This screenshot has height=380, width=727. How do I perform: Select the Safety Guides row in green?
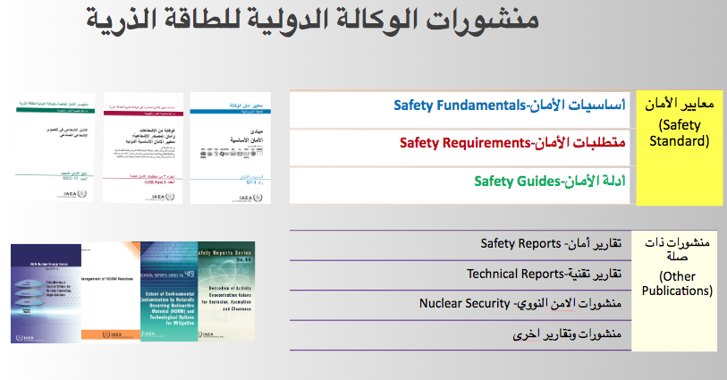(x=460, y=185)
